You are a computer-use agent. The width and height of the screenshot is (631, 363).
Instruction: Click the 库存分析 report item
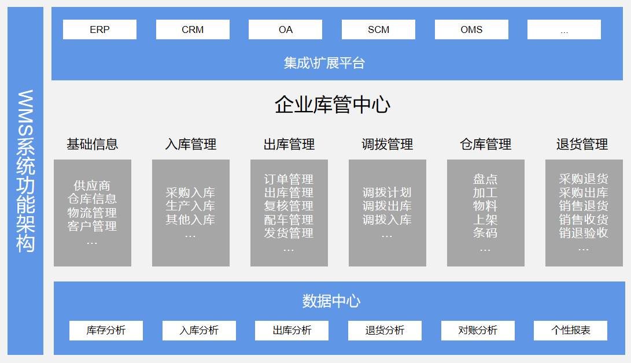[x=106, y=330]
